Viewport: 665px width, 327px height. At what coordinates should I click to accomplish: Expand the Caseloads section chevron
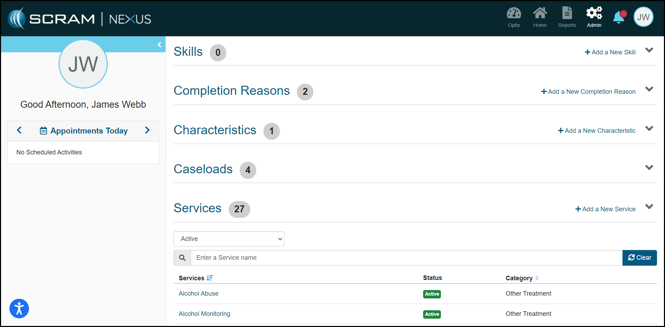click(x=649, y=168)
